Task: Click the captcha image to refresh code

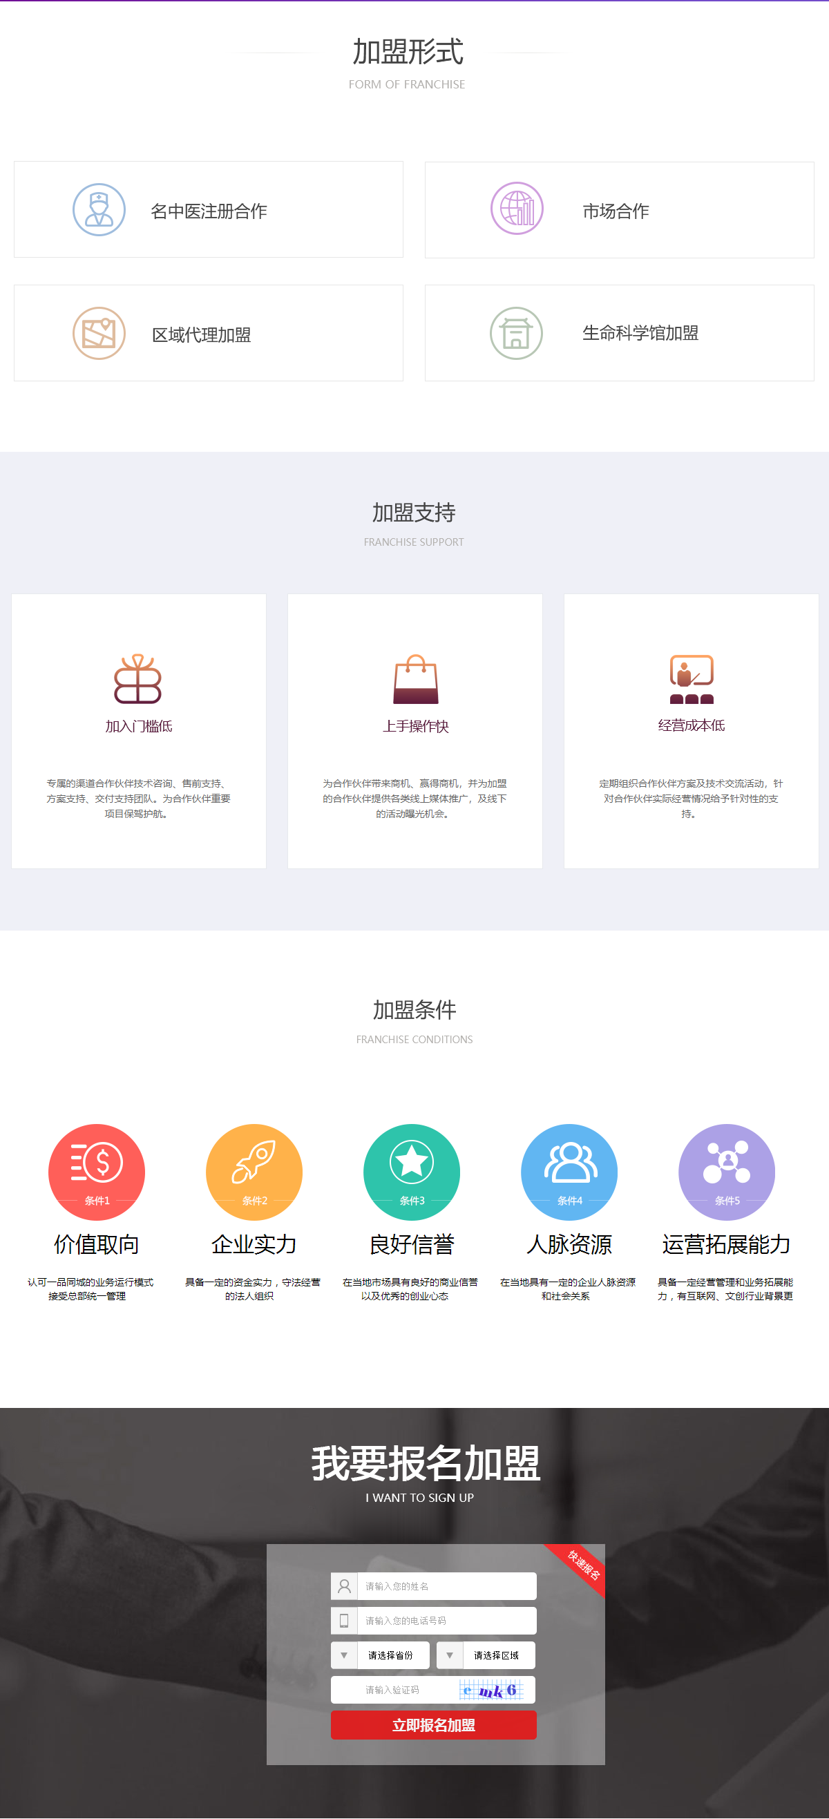Action: pos(491,1690)
